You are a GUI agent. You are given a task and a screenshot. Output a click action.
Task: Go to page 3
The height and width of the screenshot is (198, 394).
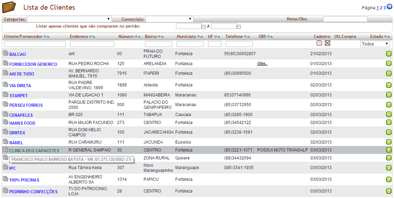[385, 8]
